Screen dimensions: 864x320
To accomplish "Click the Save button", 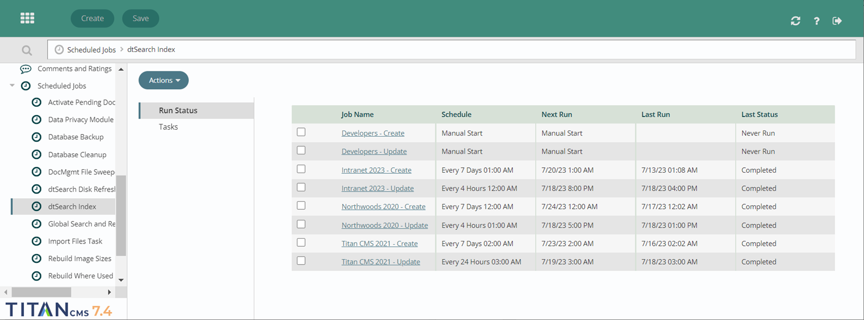I will pos(141,18).
